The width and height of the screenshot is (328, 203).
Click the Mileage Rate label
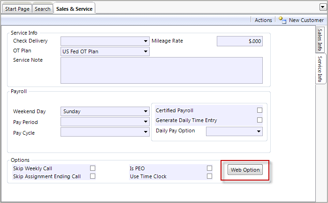[167, 41]
